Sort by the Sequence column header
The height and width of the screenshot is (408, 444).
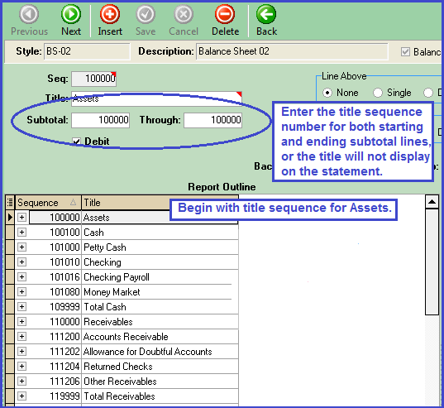pos(48,202)
